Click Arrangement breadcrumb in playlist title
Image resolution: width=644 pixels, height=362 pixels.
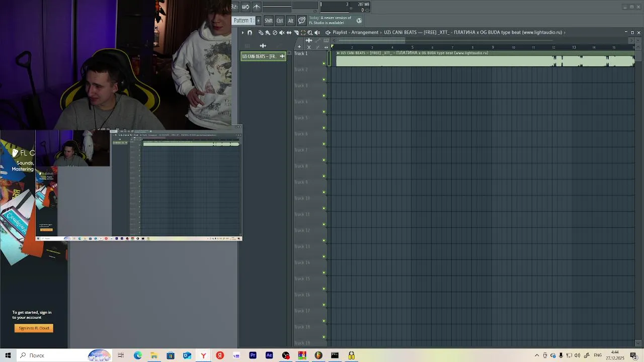[365, 32]
